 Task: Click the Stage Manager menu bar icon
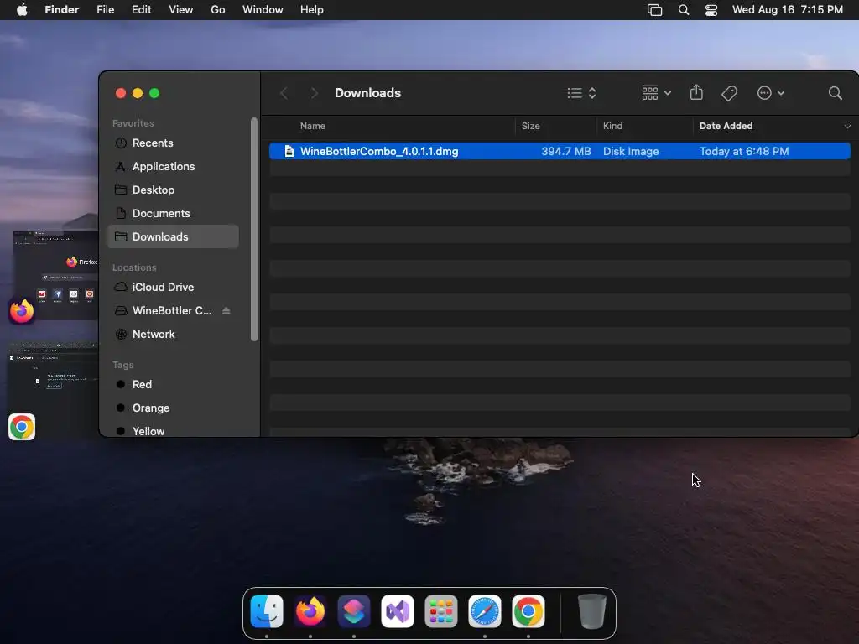654,10
